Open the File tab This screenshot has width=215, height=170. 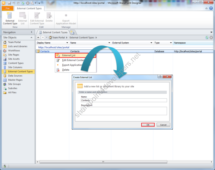[8, 8]
